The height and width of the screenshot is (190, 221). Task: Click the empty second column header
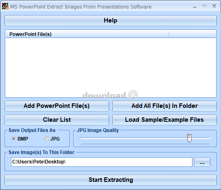pyautogui.click(x=192, y=34)
